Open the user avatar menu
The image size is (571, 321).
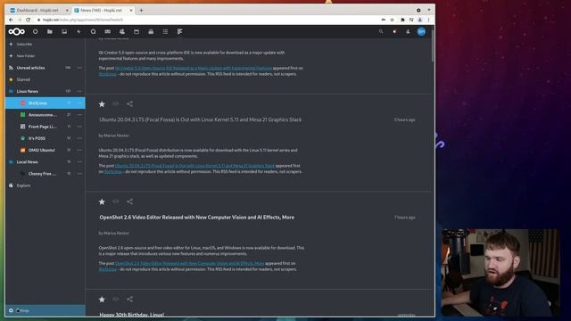[421, 32]
